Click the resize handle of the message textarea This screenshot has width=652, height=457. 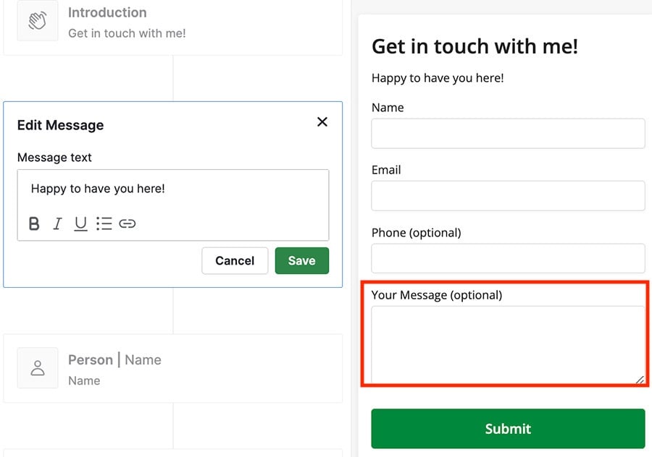pos(639,380)
